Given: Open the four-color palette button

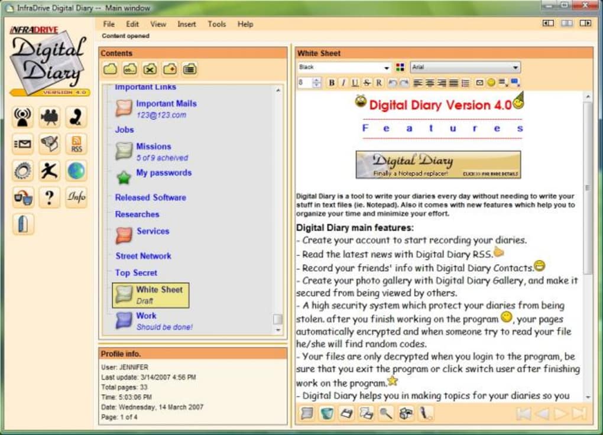Looking at the screenshot, I should click(x=400, y=67).
